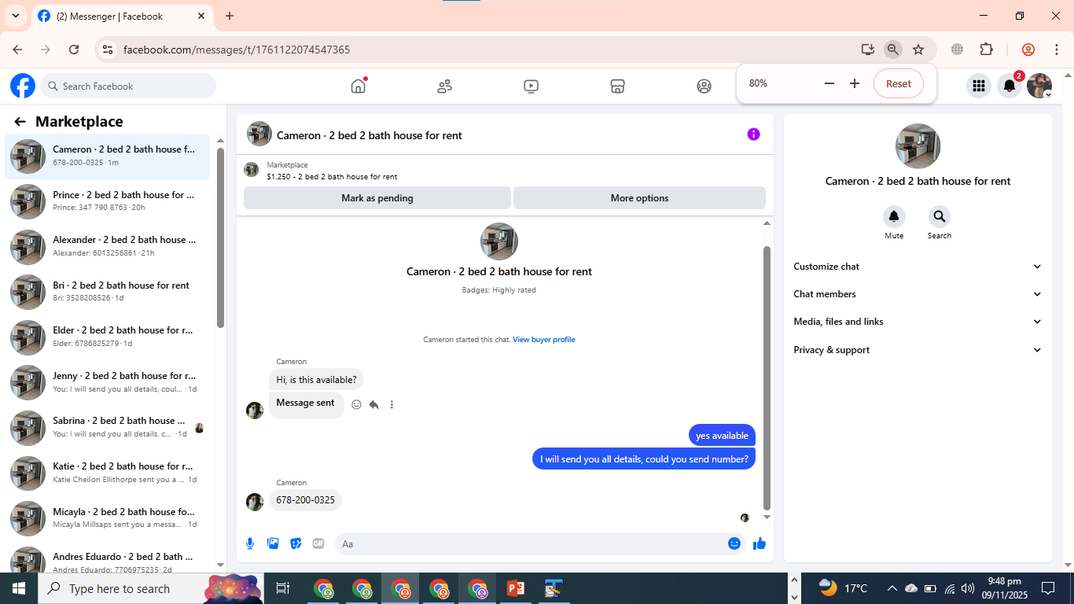This screenshot has width=1074, height=604.
Task: Choose a sticker from the composer
Action: coord(296,543)
